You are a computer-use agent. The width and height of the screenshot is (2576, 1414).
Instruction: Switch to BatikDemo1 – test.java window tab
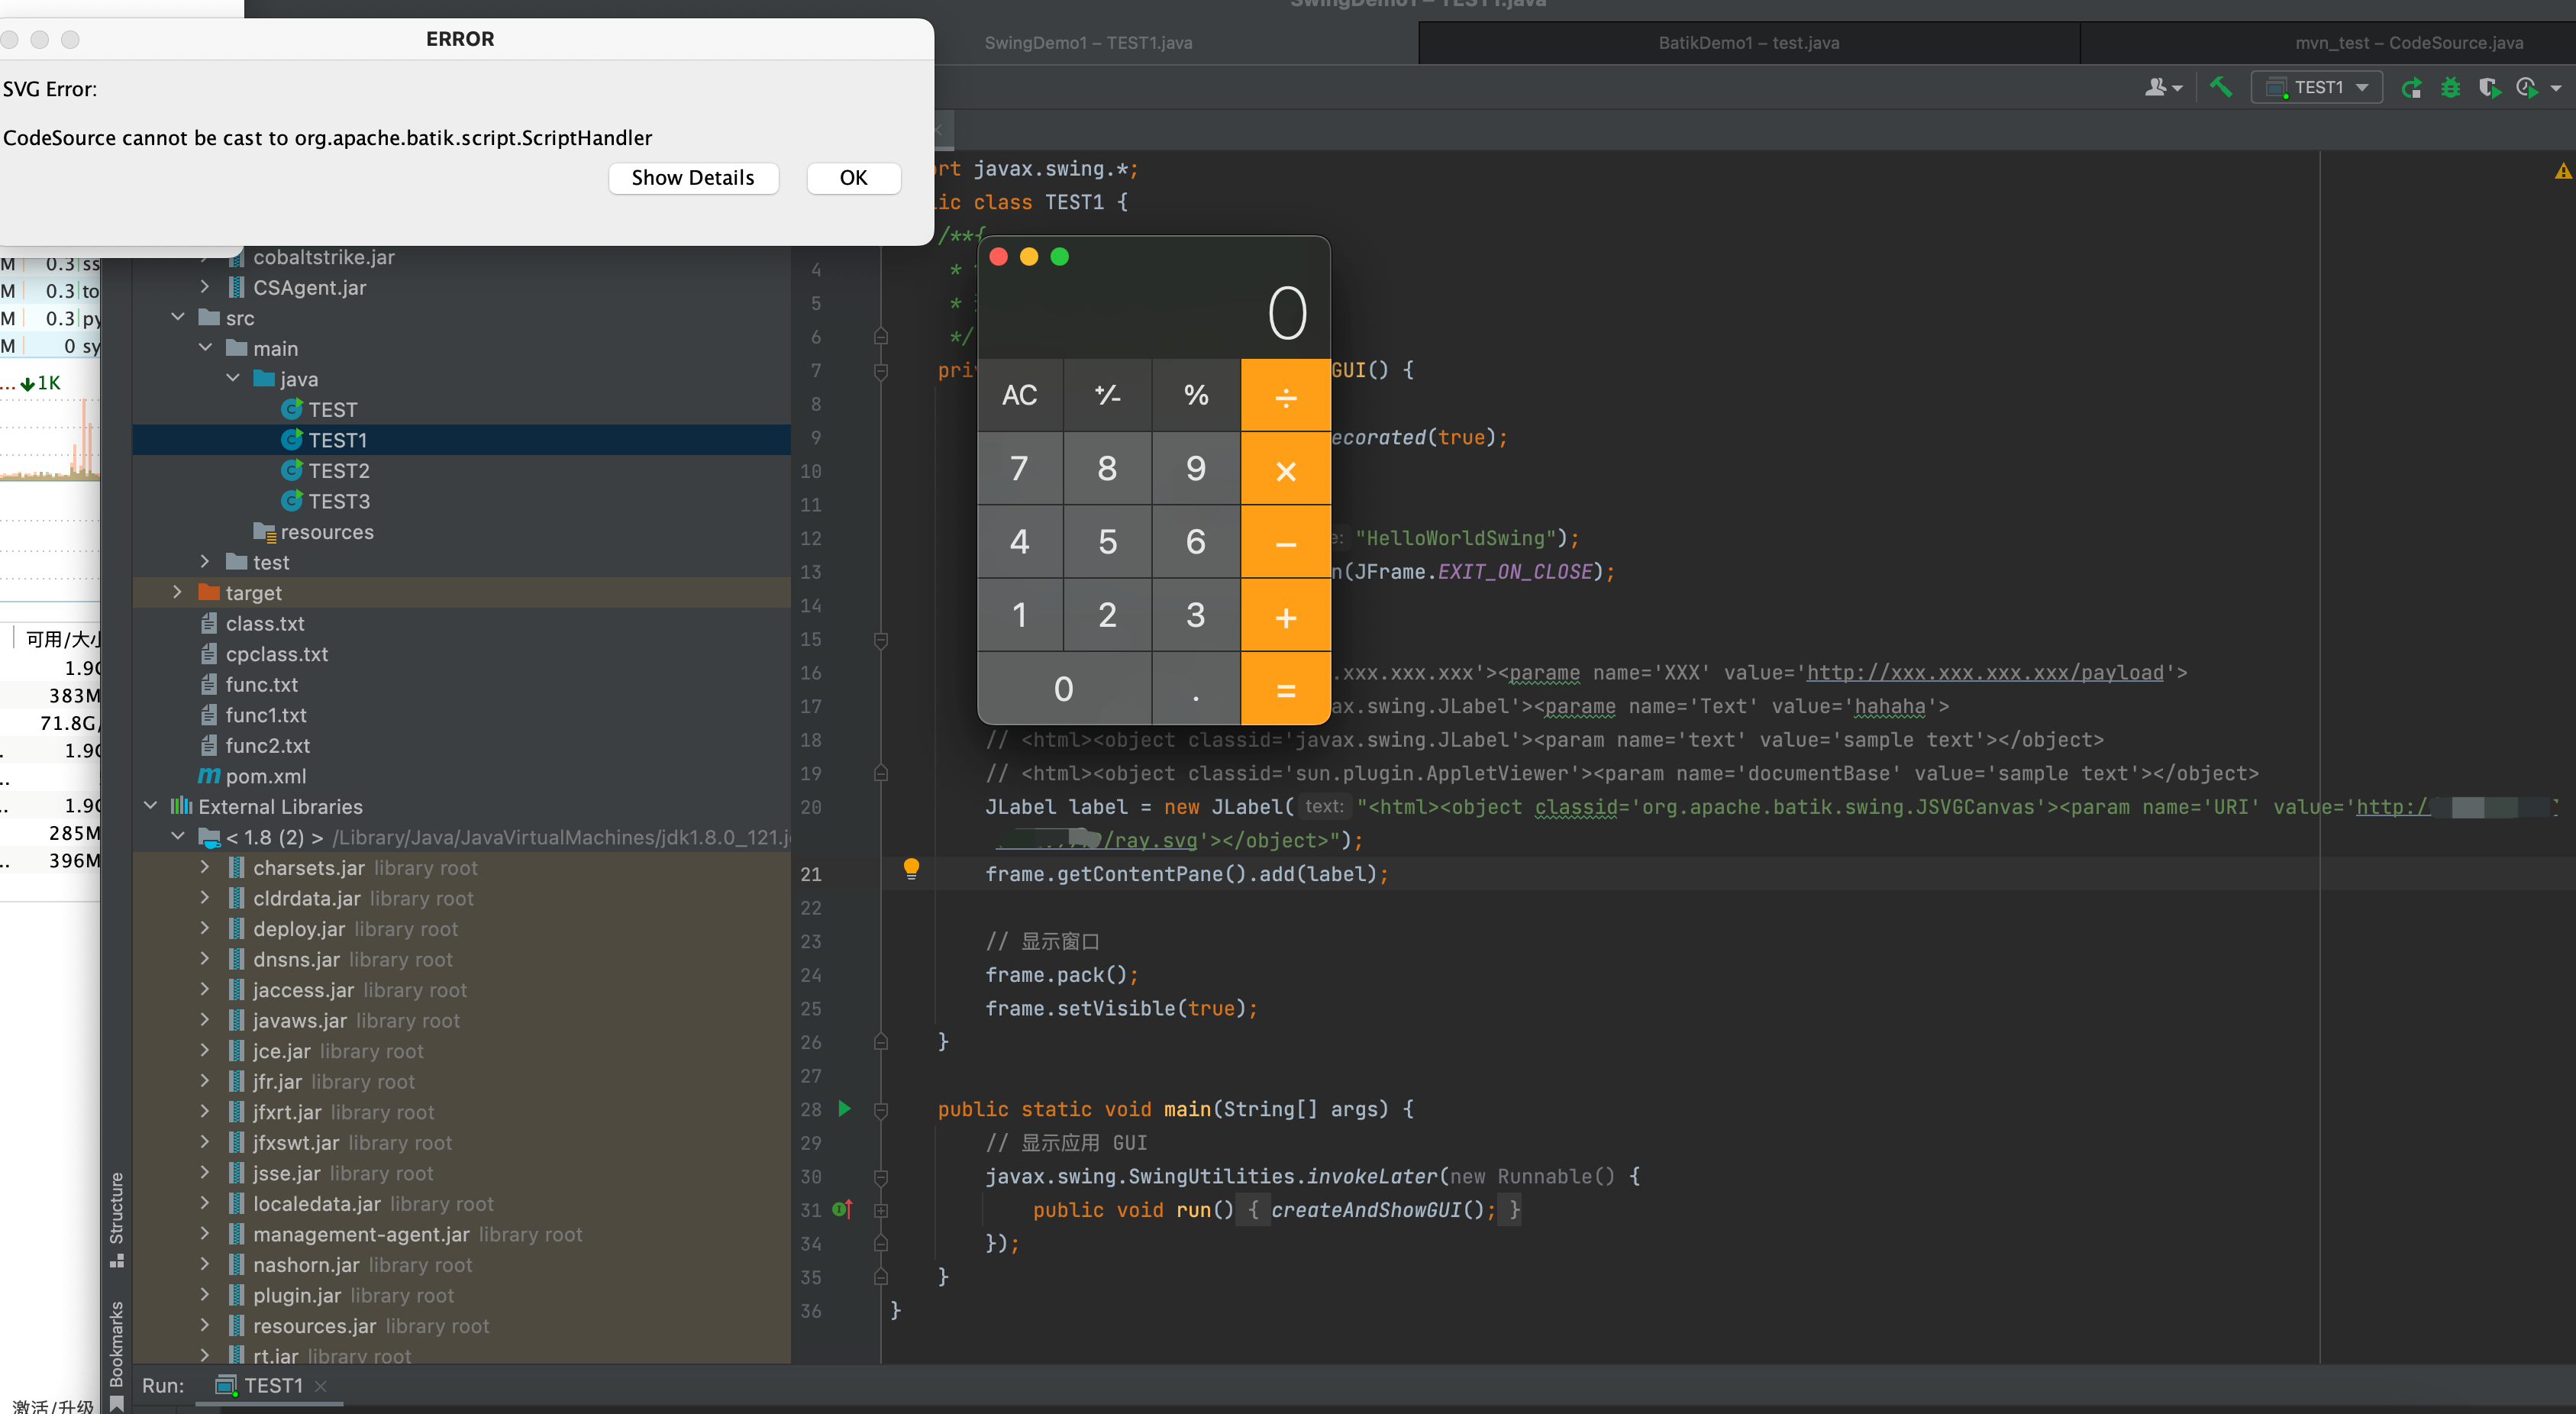1748,43
